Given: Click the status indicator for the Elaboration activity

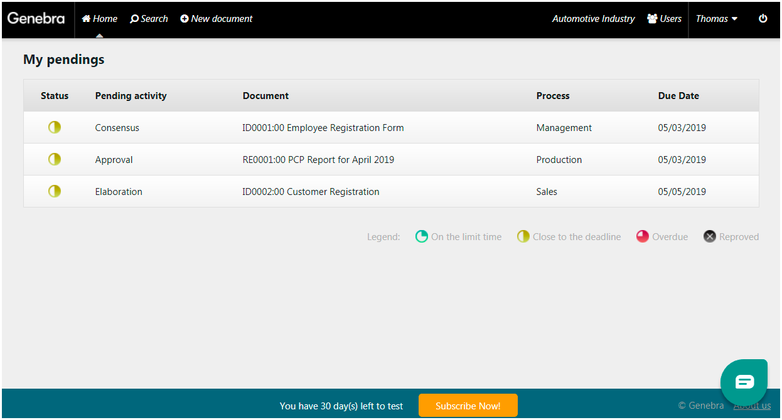Looking at the screenshot, I should tap(55, 191).
